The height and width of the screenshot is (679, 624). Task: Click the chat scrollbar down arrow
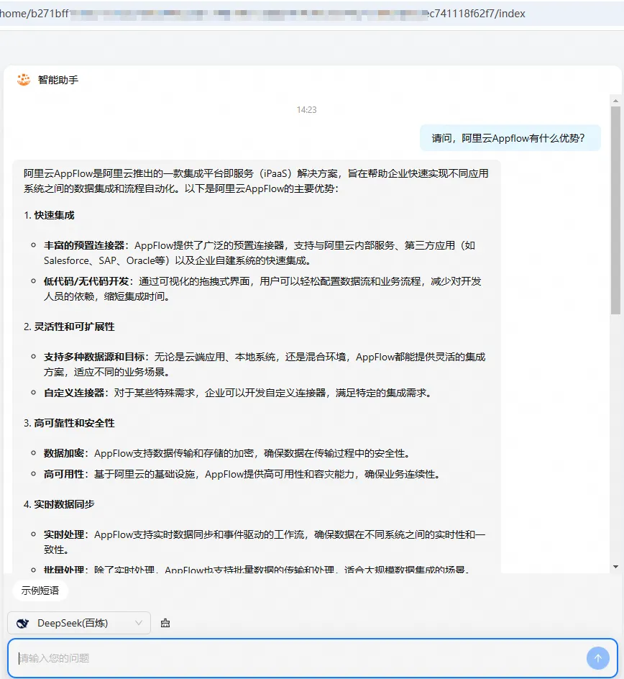click(615, 567)
